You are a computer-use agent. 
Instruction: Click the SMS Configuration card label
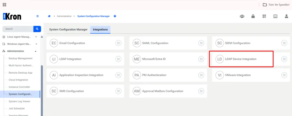[71, 91]
